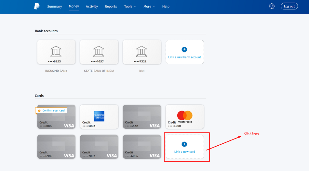Click the Cards section heading

pos(39,96)
